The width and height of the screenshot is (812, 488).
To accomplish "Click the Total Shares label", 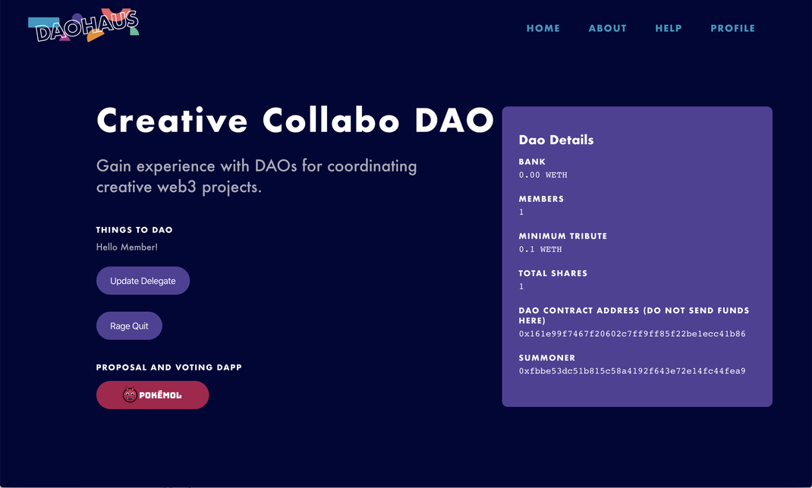I will point(552,273).
